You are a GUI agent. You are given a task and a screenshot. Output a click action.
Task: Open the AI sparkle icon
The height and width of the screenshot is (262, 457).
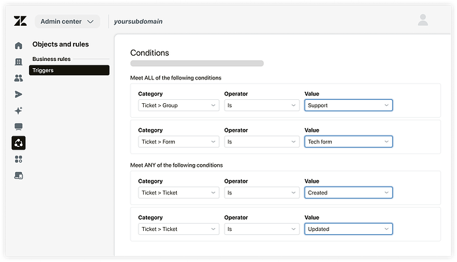pos(19,110)
